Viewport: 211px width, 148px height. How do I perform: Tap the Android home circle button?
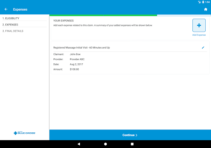105,144
